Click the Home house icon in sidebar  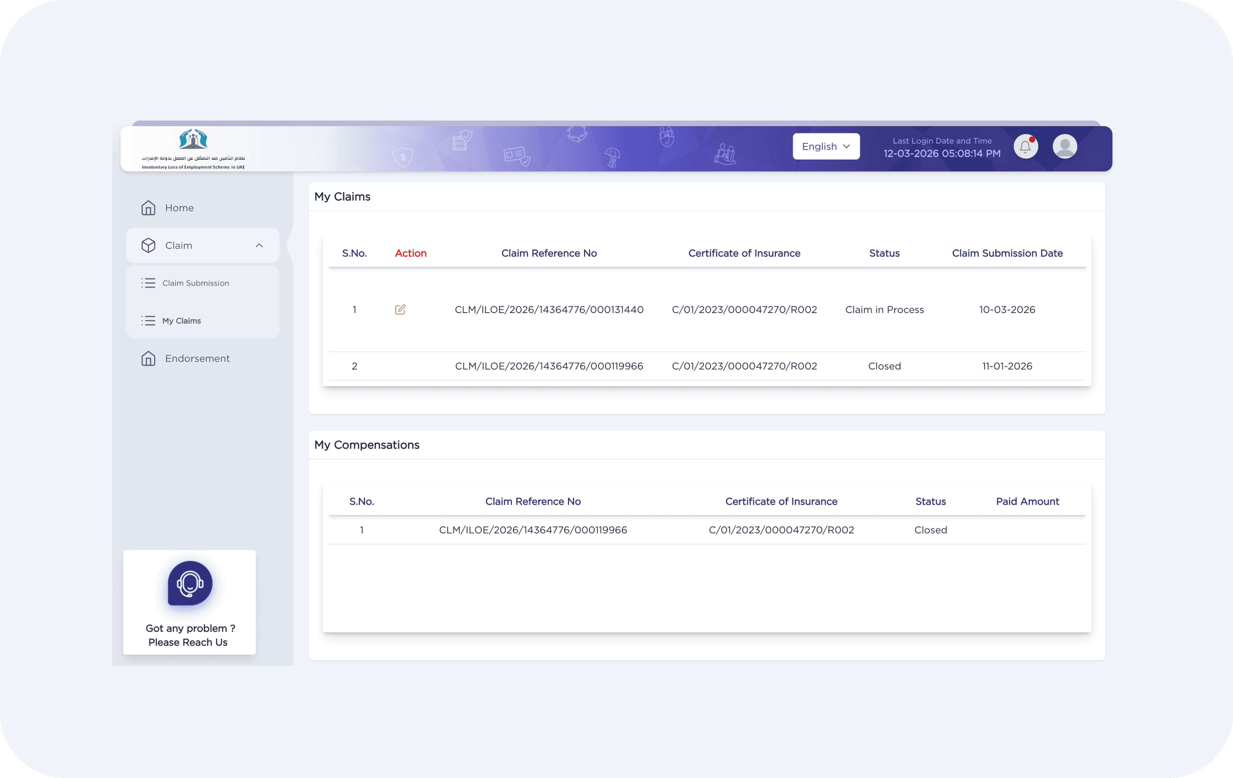pos(148,208)
